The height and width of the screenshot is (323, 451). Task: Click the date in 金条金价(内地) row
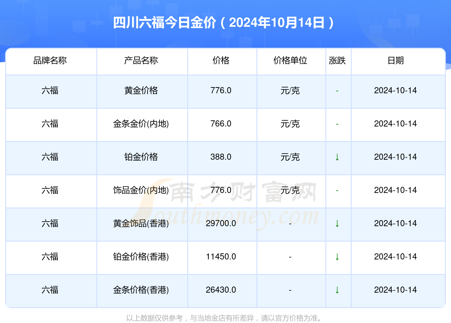click(396, 124)
